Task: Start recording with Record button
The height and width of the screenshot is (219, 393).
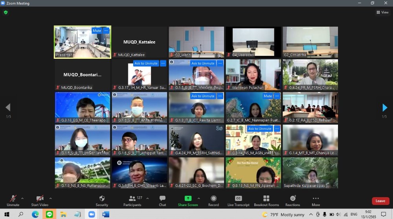Action: point(213,201)
